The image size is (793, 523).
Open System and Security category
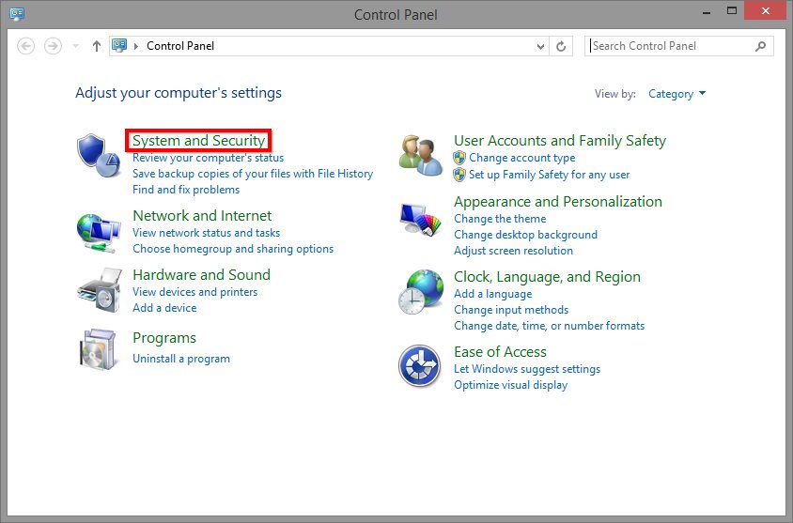point(198,141)
